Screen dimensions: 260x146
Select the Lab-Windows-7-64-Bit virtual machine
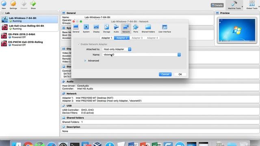pos(30,19)
